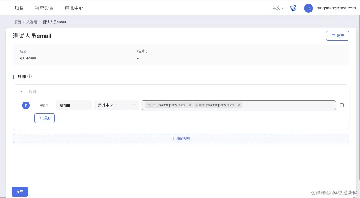Navigate to 人群组 in breadcrumb

[32, 22]
